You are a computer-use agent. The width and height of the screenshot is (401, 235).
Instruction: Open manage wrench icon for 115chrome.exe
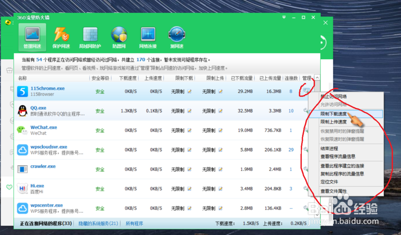[306, 91]
